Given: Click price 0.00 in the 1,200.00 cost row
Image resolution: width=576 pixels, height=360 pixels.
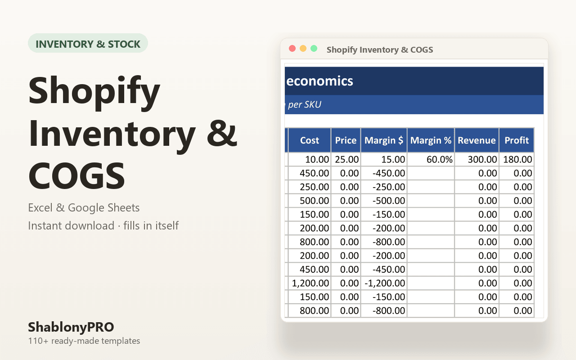Looking at the screenshot, I should coord(346,283).
